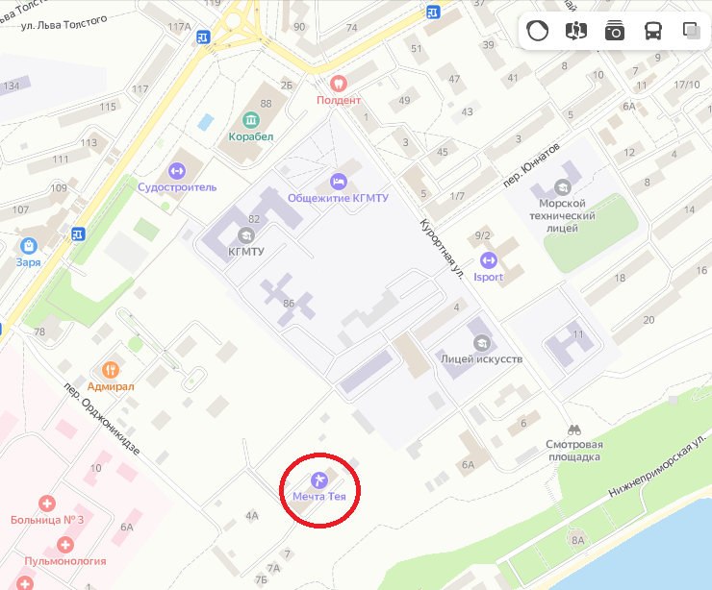Screen dimensions: 712x590
Task: Open map layers selector icon
Action: [x=692, y=31]
